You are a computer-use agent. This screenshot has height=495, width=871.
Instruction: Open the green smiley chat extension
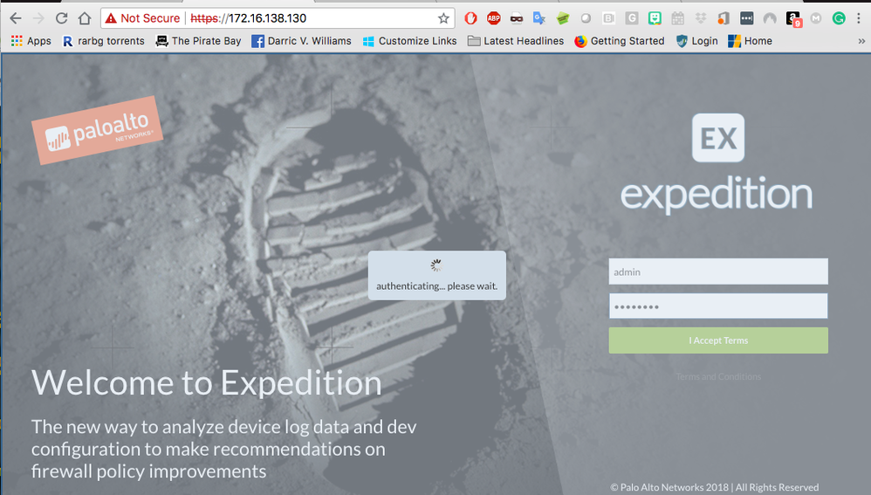pyautogui.click(x=655, y=18)
